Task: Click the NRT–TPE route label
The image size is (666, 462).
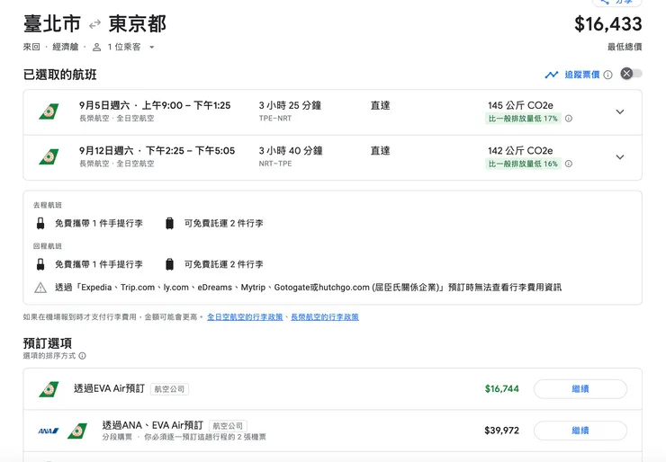Action: click(275, 164)
